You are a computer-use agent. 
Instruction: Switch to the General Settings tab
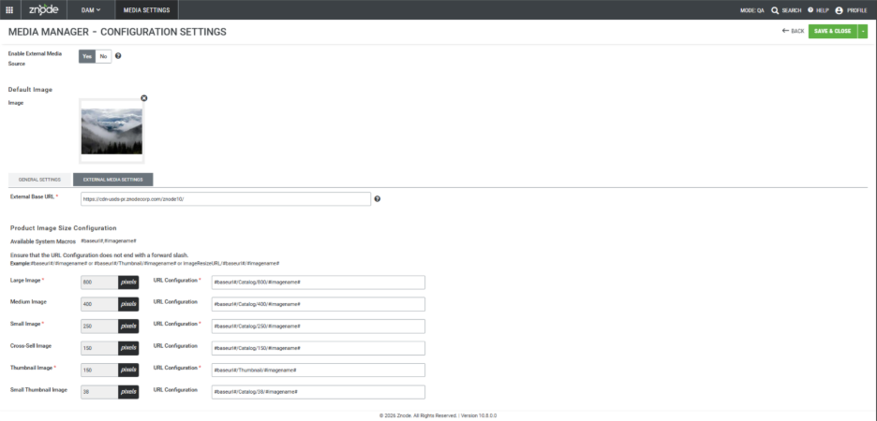[39, 180]
